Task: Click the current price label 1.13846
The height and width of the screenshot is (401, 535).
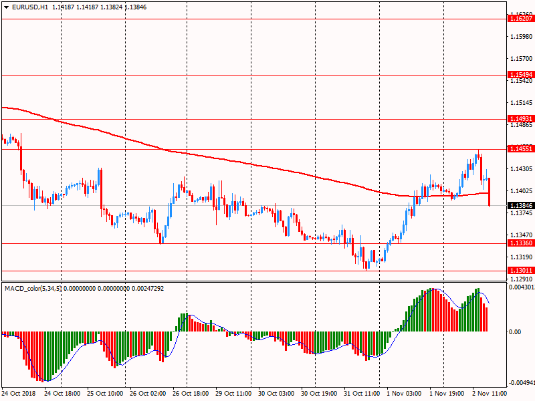Action: click(x=521, y=205)
